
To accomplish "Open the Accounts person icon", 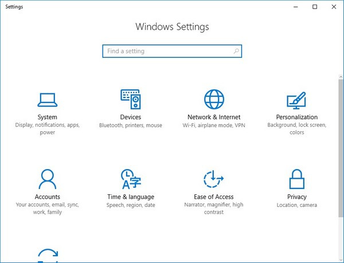I will (48, 179).
